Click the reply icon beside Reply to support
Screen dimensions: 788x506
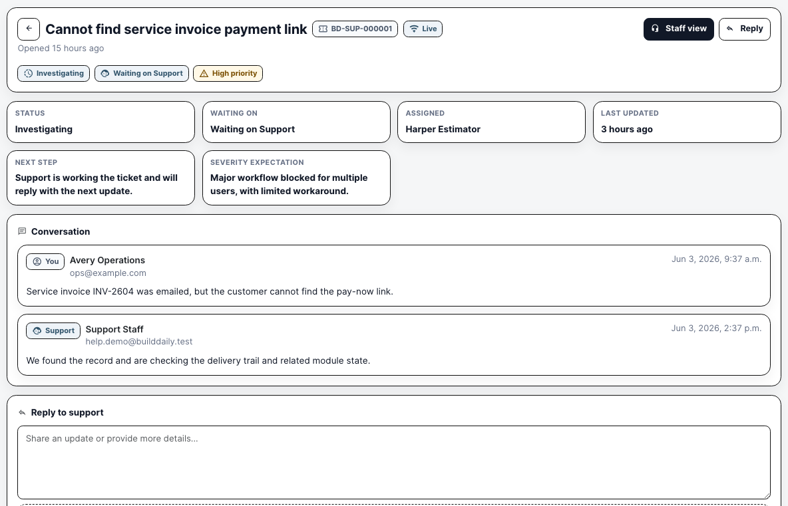tap(22, 413)
